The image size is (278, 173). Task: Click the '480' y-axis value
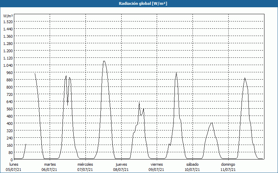coord(9,116)
